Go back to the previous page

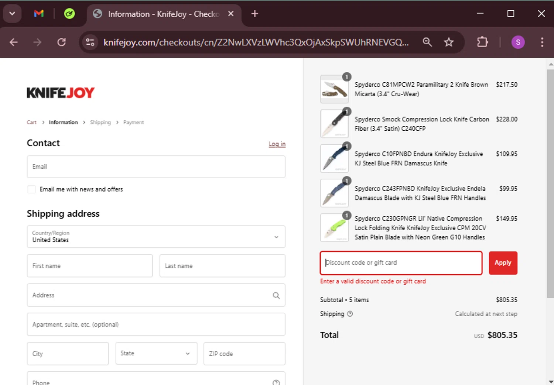click(x=14, y=42)
